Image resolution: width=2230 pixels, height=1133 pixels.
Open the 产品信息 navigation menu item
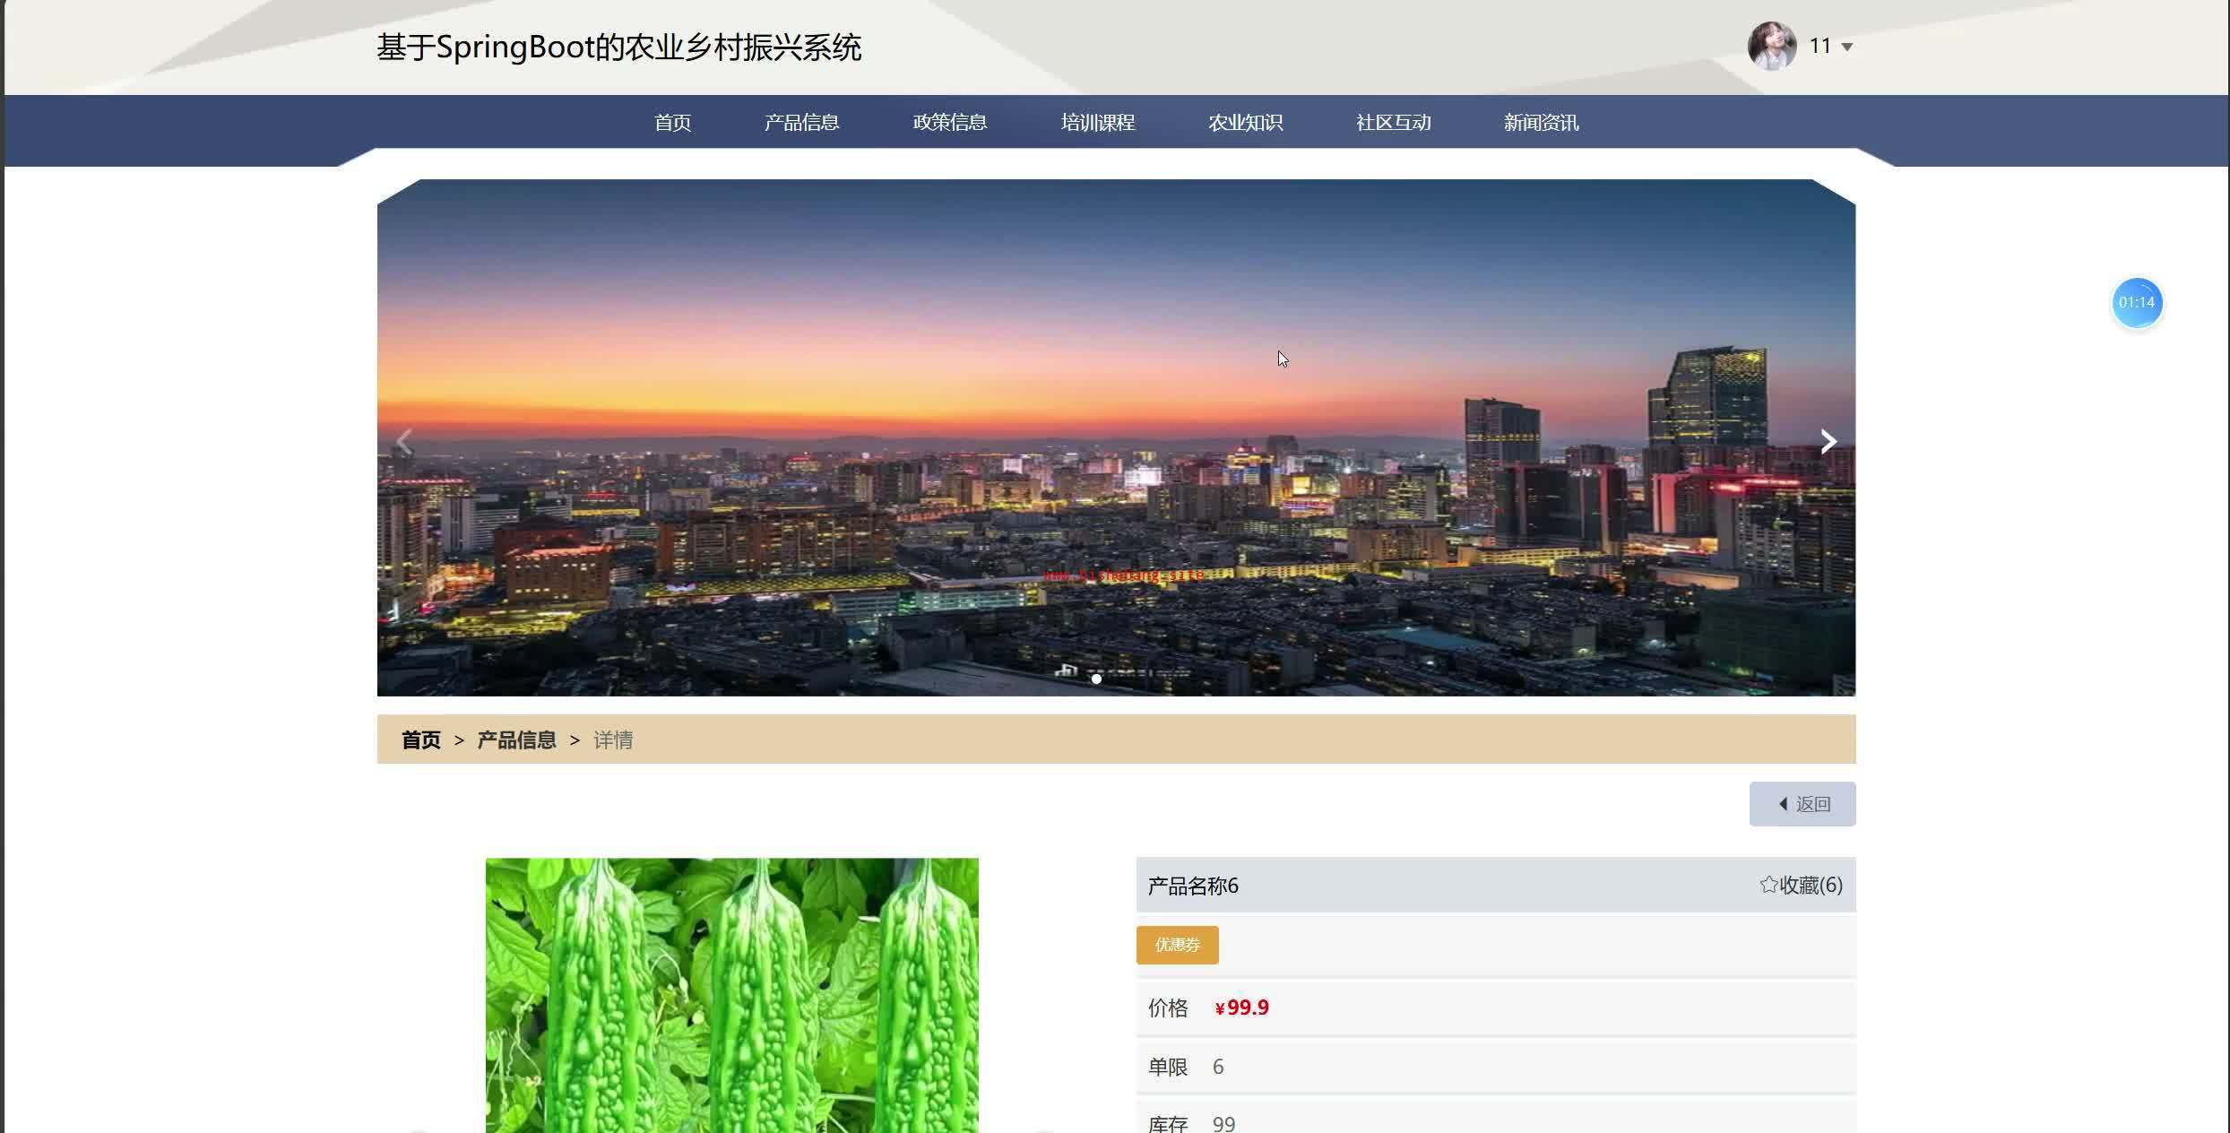tap(801, 122)
